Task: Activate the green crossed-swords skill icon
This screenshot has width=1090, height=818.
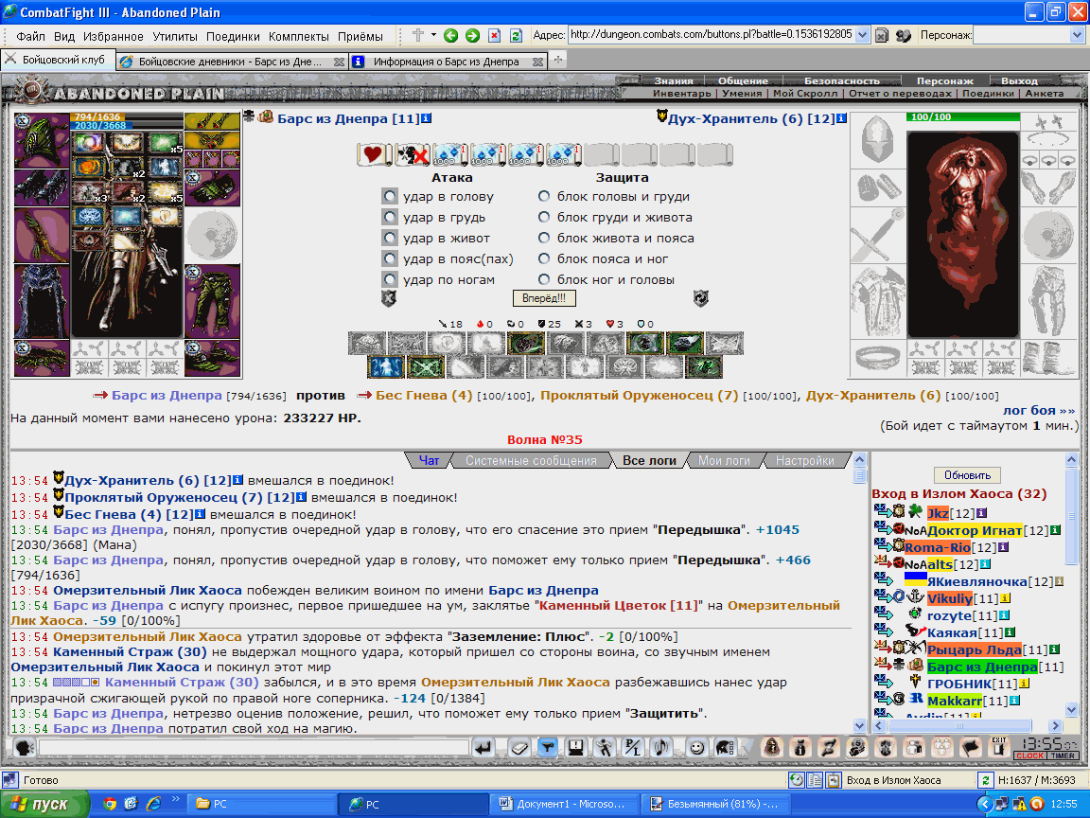Action: pos(426,366)
